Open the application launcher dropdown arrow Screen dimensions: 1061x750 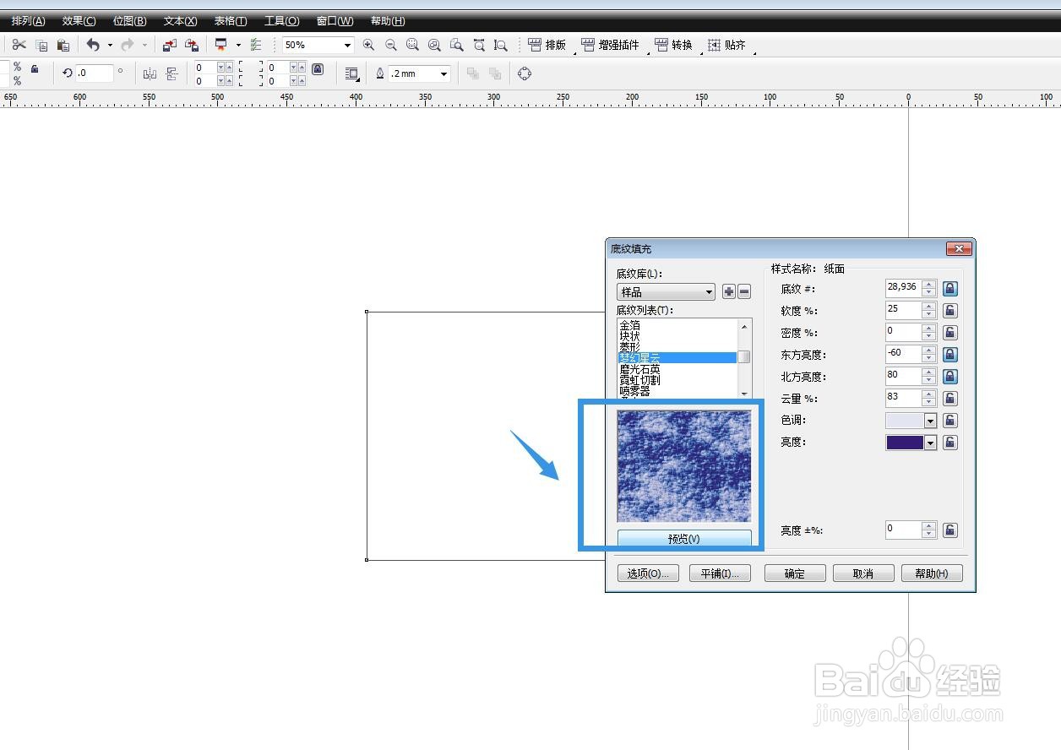tap(238, 46)
